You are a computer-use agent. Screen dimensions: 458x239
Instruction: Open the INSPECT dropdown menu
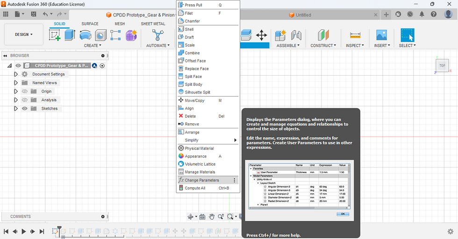pos(355,46)
